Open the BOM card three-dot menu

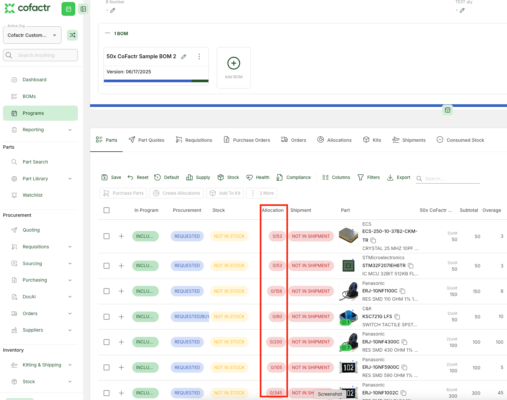(x=199, y=57)
